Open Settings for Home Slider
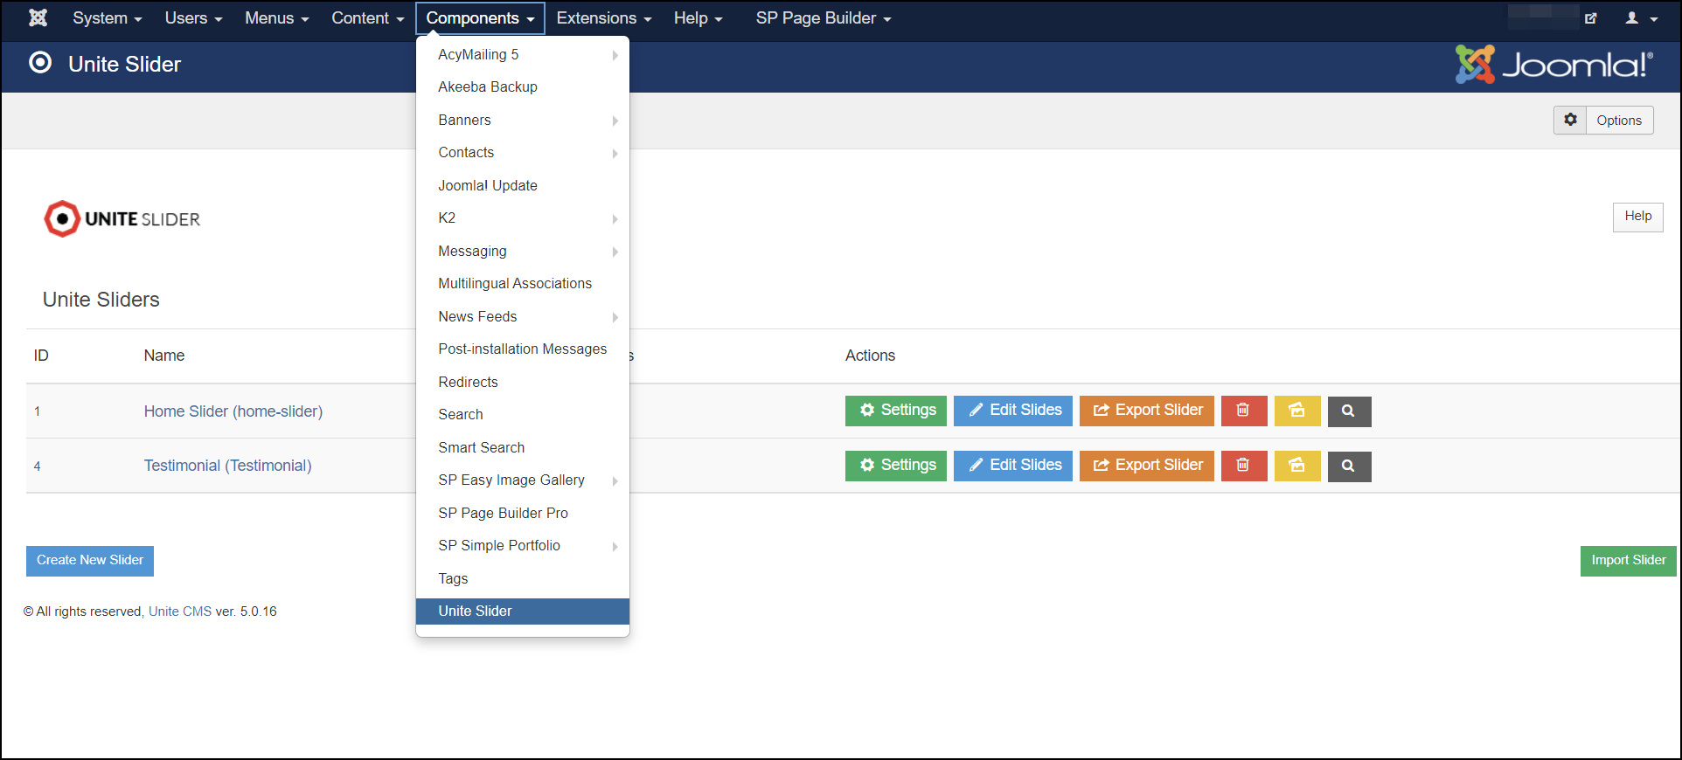 pos(895,411)
